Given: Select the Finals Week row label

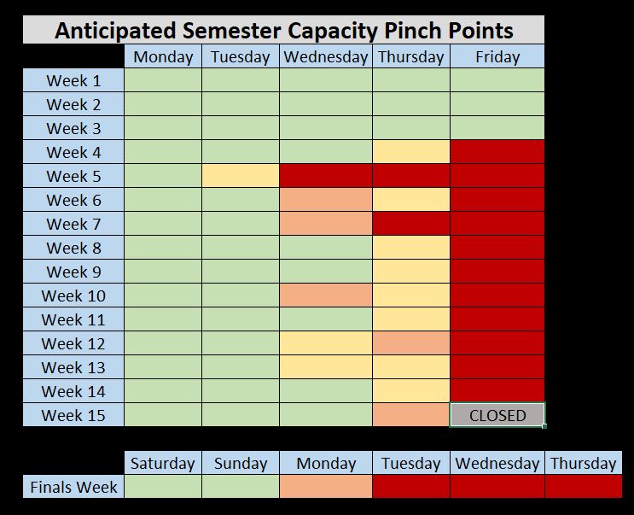Looking at the screenshot, I should 73,487.
